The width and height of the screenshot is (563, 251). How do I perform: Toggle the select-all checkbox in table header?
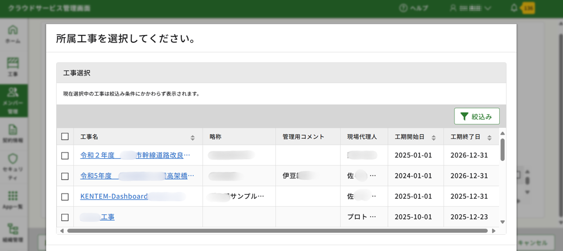tap(65, 137)
